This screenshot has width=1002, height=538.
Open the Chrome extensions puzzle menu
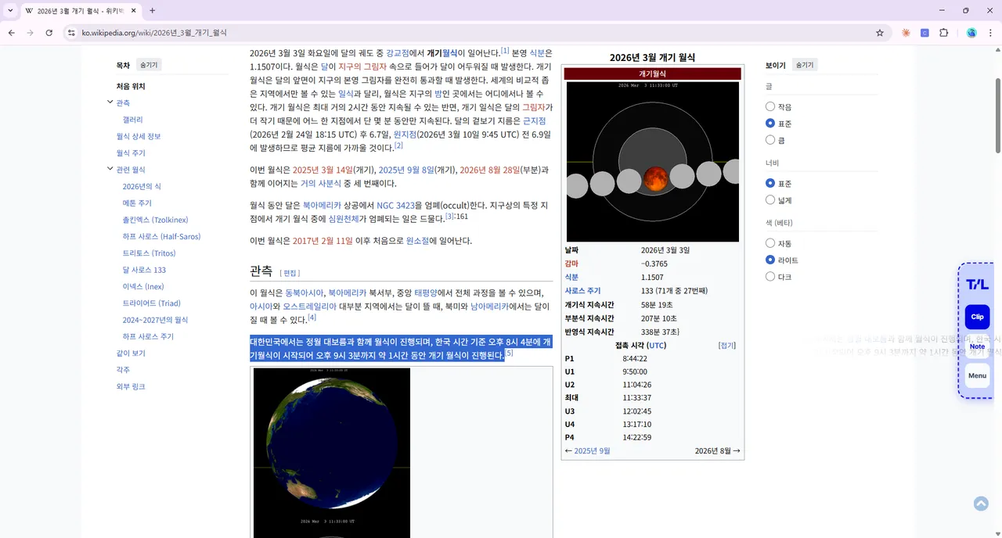(943, 33)
